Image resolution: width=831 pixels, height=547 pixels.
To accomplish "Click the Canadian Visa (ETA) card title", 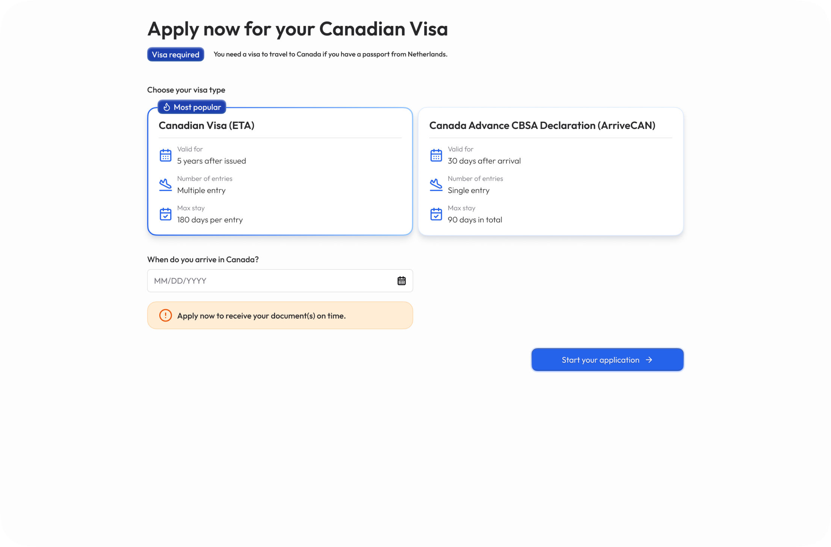I will coord(207,125).
